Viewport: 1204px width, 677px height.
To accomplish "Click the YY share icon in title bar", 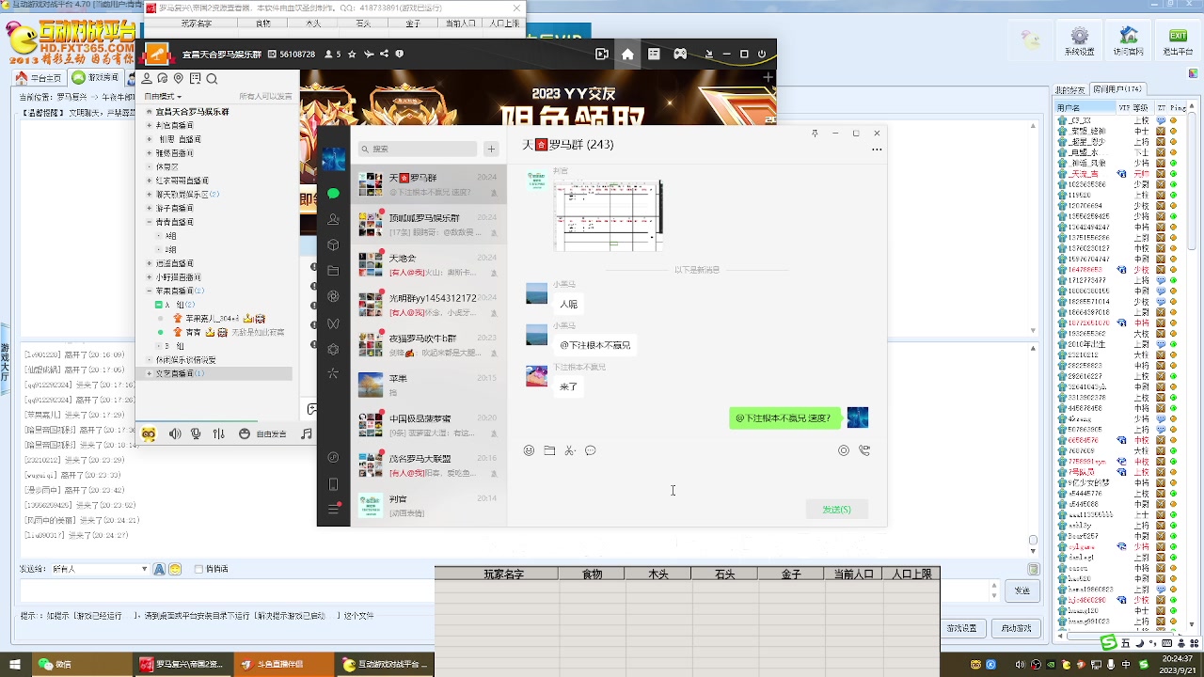I will click(384, 55).
